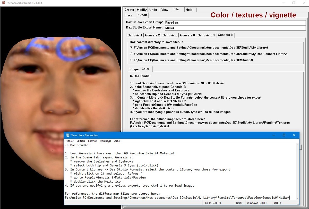Click 'UTF-8' encoding in status bar

[278, 203]
